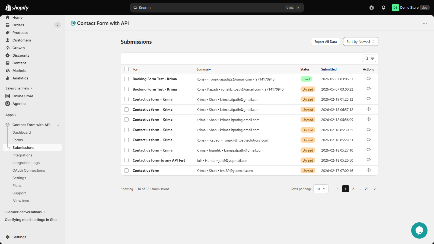Jump to page 23 of submissions
Image resolution: width=434 pixels, height=244 pixels.
pyautogui.click(x=367, y=189)
